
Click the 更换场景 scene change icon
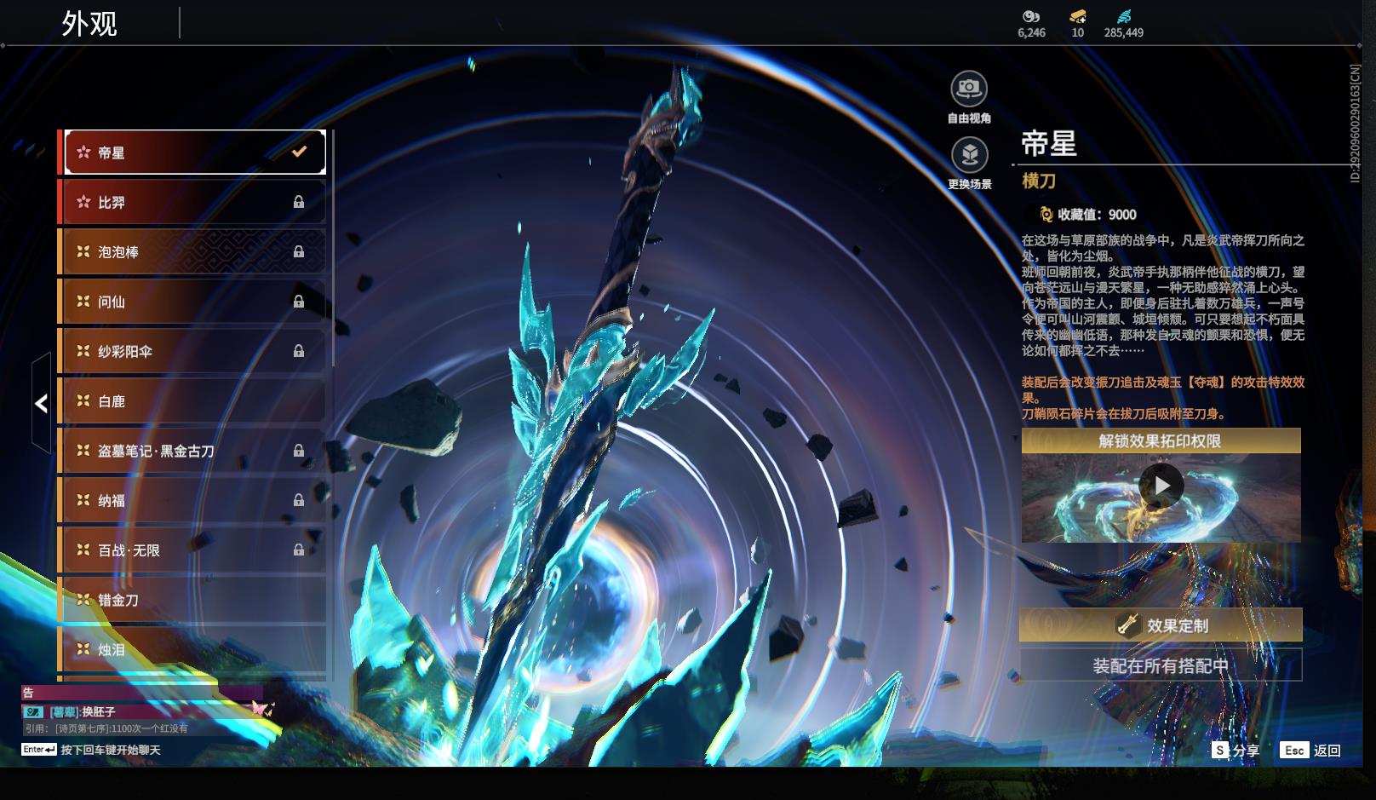[x=969, y=154]
